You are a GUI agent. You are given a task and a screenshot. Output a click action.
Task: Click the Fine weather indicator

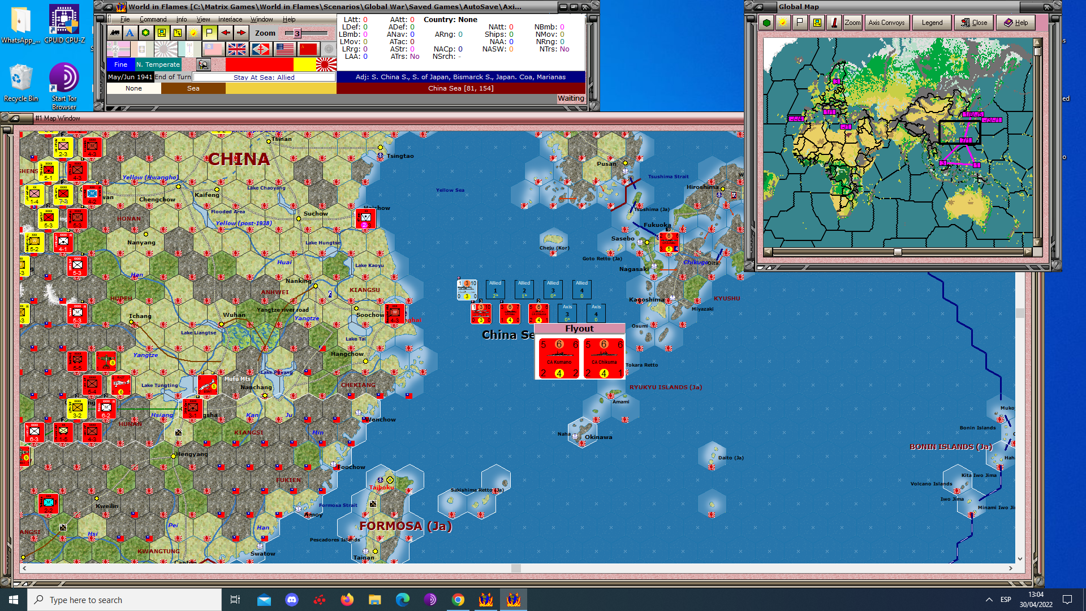pyautogui.click(x=121, y=64)
